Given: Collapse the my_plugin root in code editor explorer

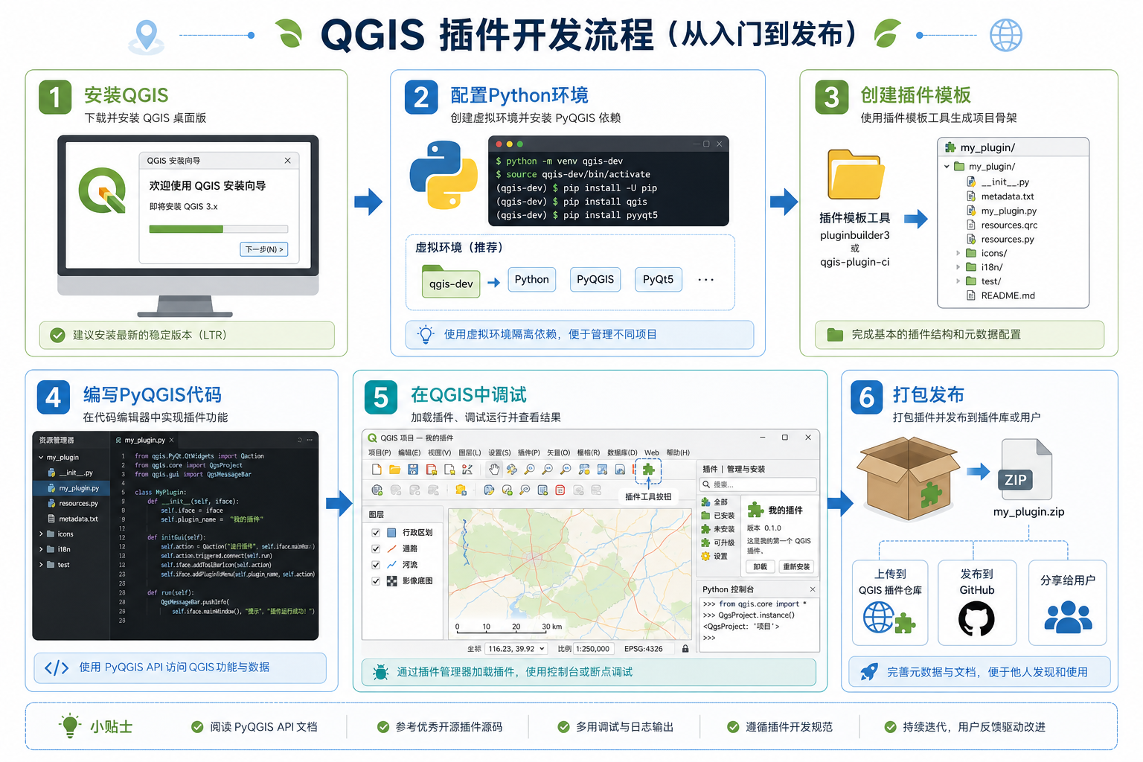Looking at the screenshot, I should tap(41, 458).
